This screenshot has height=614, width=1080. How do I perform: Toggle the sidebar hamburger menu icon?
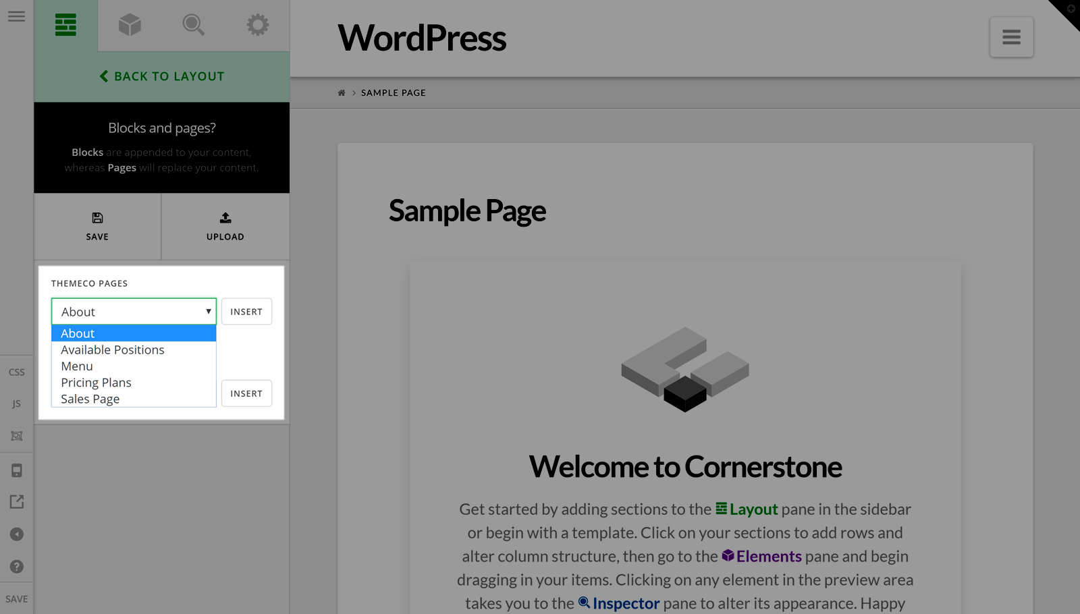pos(17,16)
